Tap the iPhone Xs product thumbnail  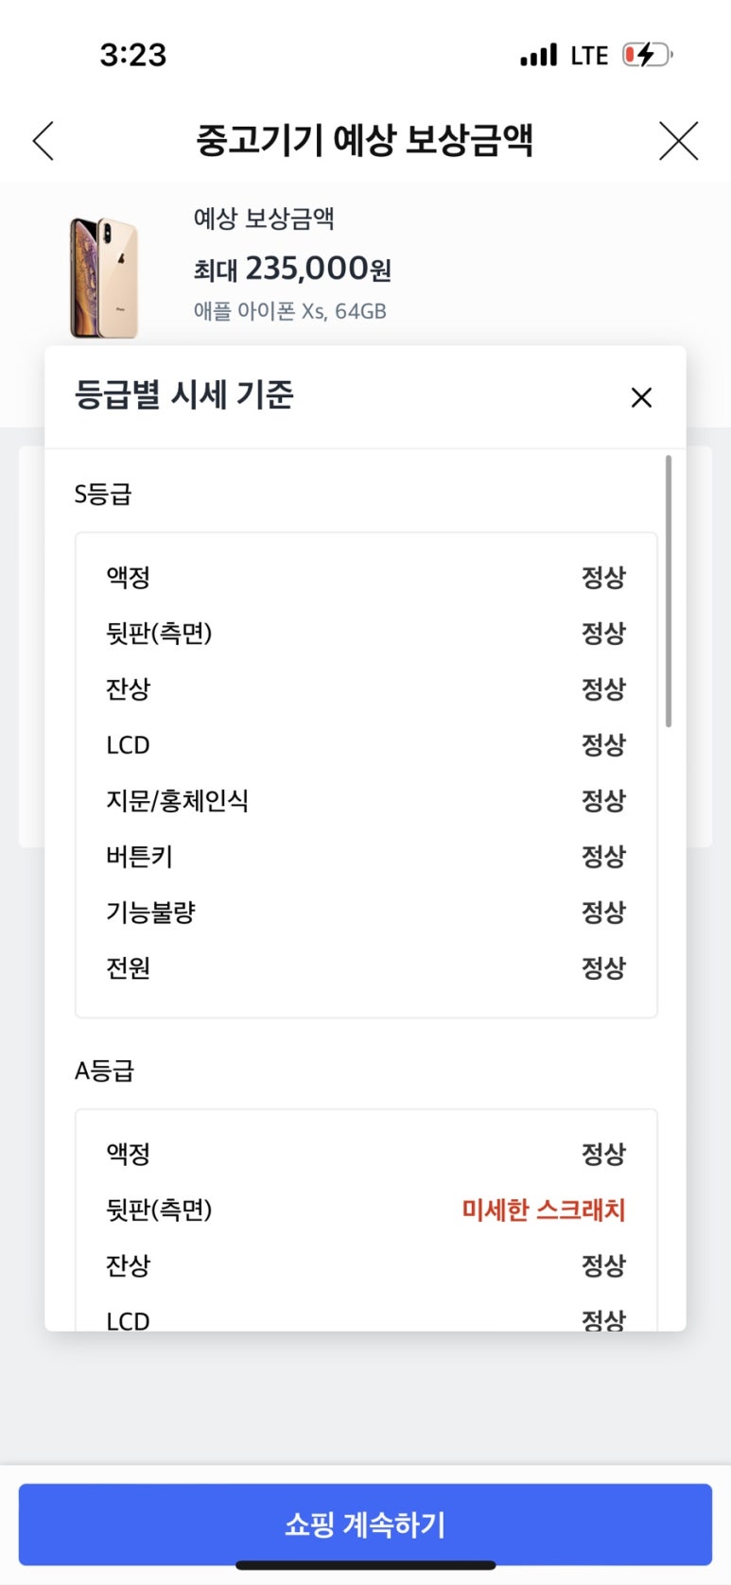click(x=104, y=277)
